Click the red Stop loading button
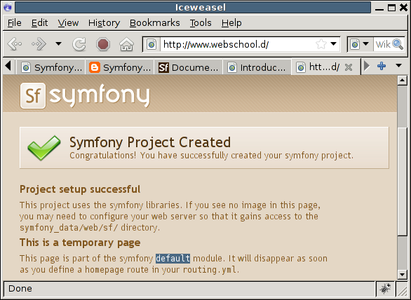 coord(102,44)
